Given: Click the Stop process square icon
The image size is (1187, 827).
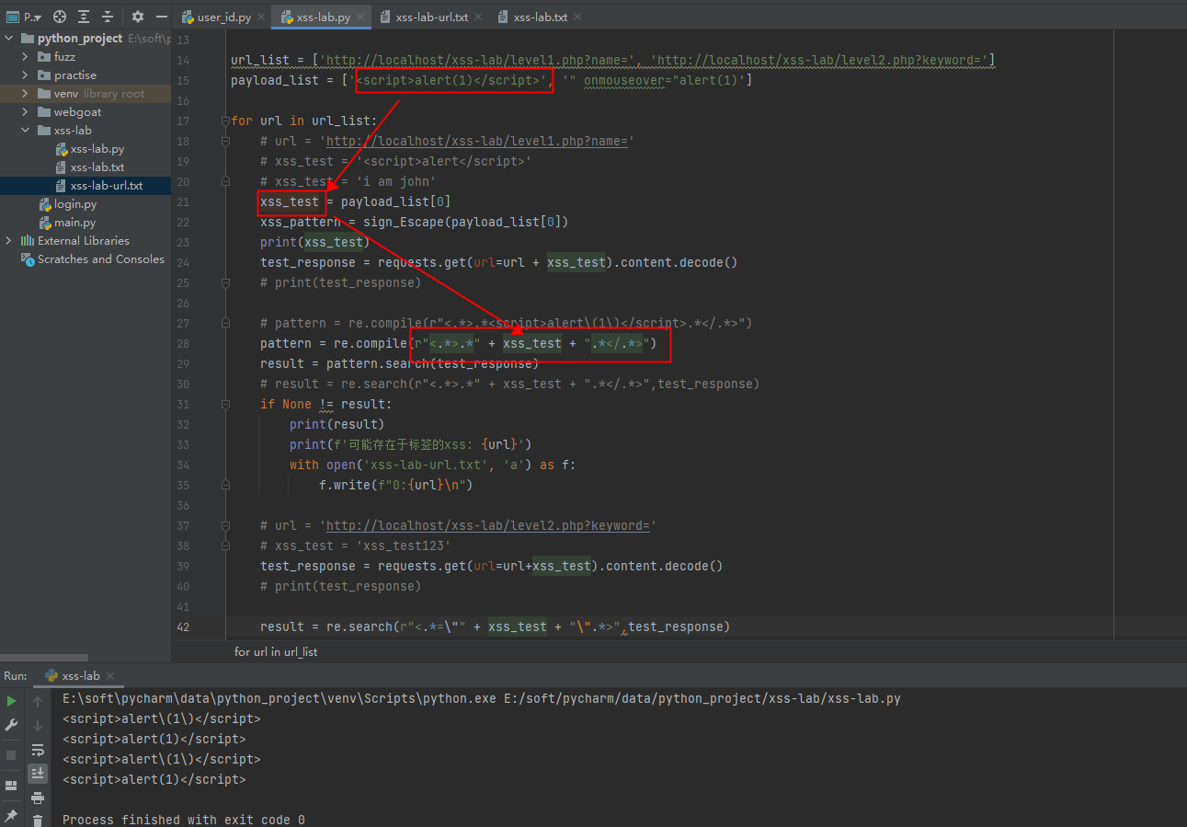Looking at the screenshot, I should [x=11, y=755].
